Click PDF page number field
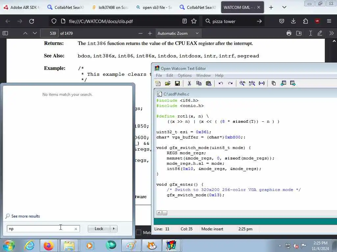This screenshot has width=337, height=252. click(49, 33)
